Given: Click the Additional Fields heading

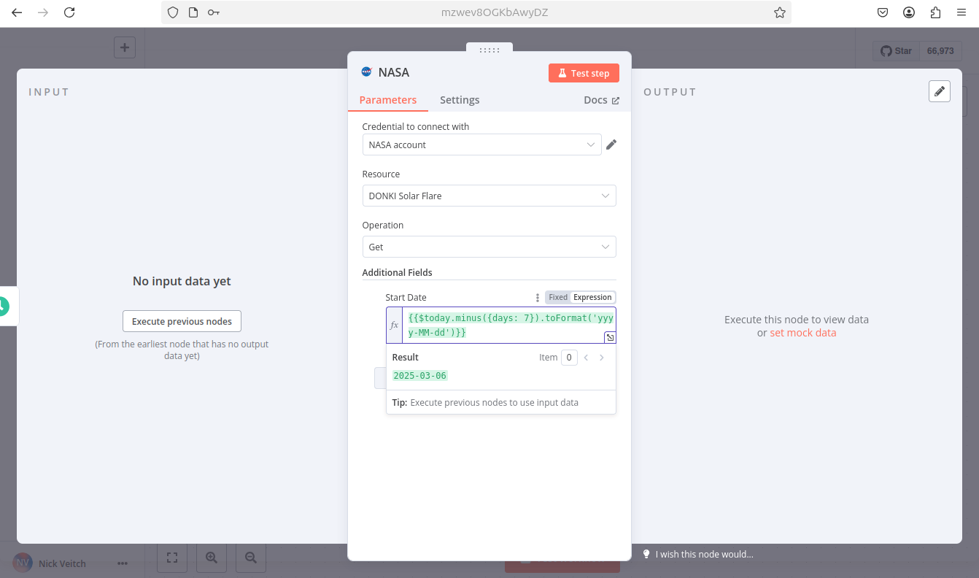Looking at the screenshot, I should click(x=398, y=272).
